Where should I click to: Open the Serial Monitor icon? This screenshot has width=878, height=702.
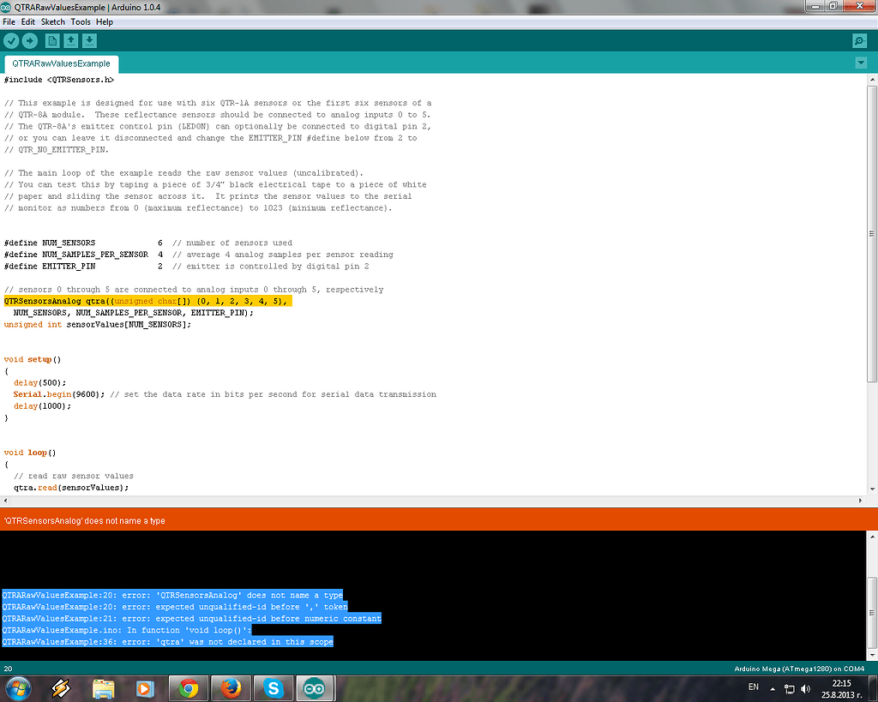tap(858, 40)
